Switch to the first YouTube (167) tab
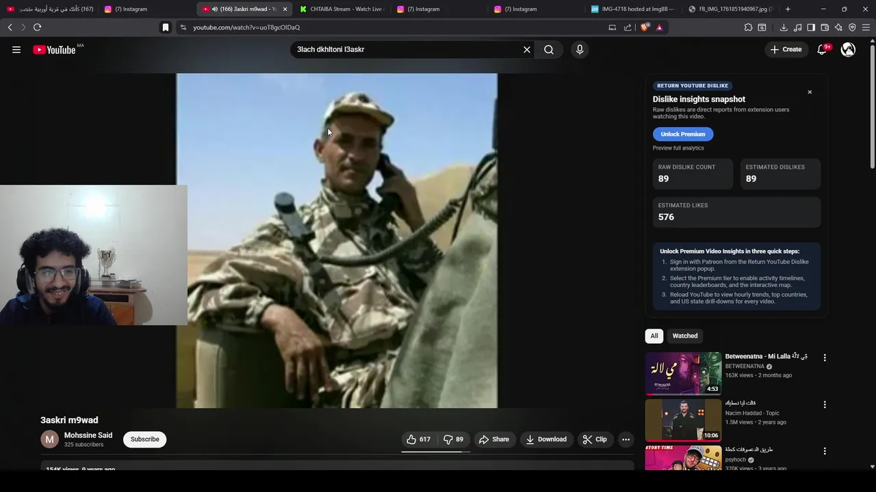Screen dimensions: 876x492 click(x=49, y=9)
